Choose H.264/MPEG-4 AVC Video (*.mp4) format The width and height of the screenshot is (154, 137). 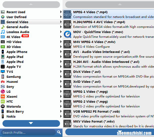click(99, 22)
